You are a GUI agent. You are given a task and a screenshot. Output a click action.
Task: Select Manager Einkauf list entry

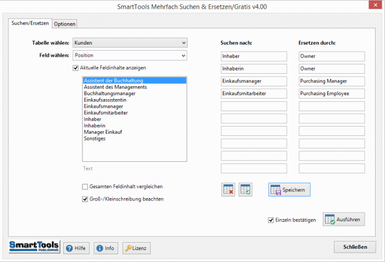pos(135,132)
